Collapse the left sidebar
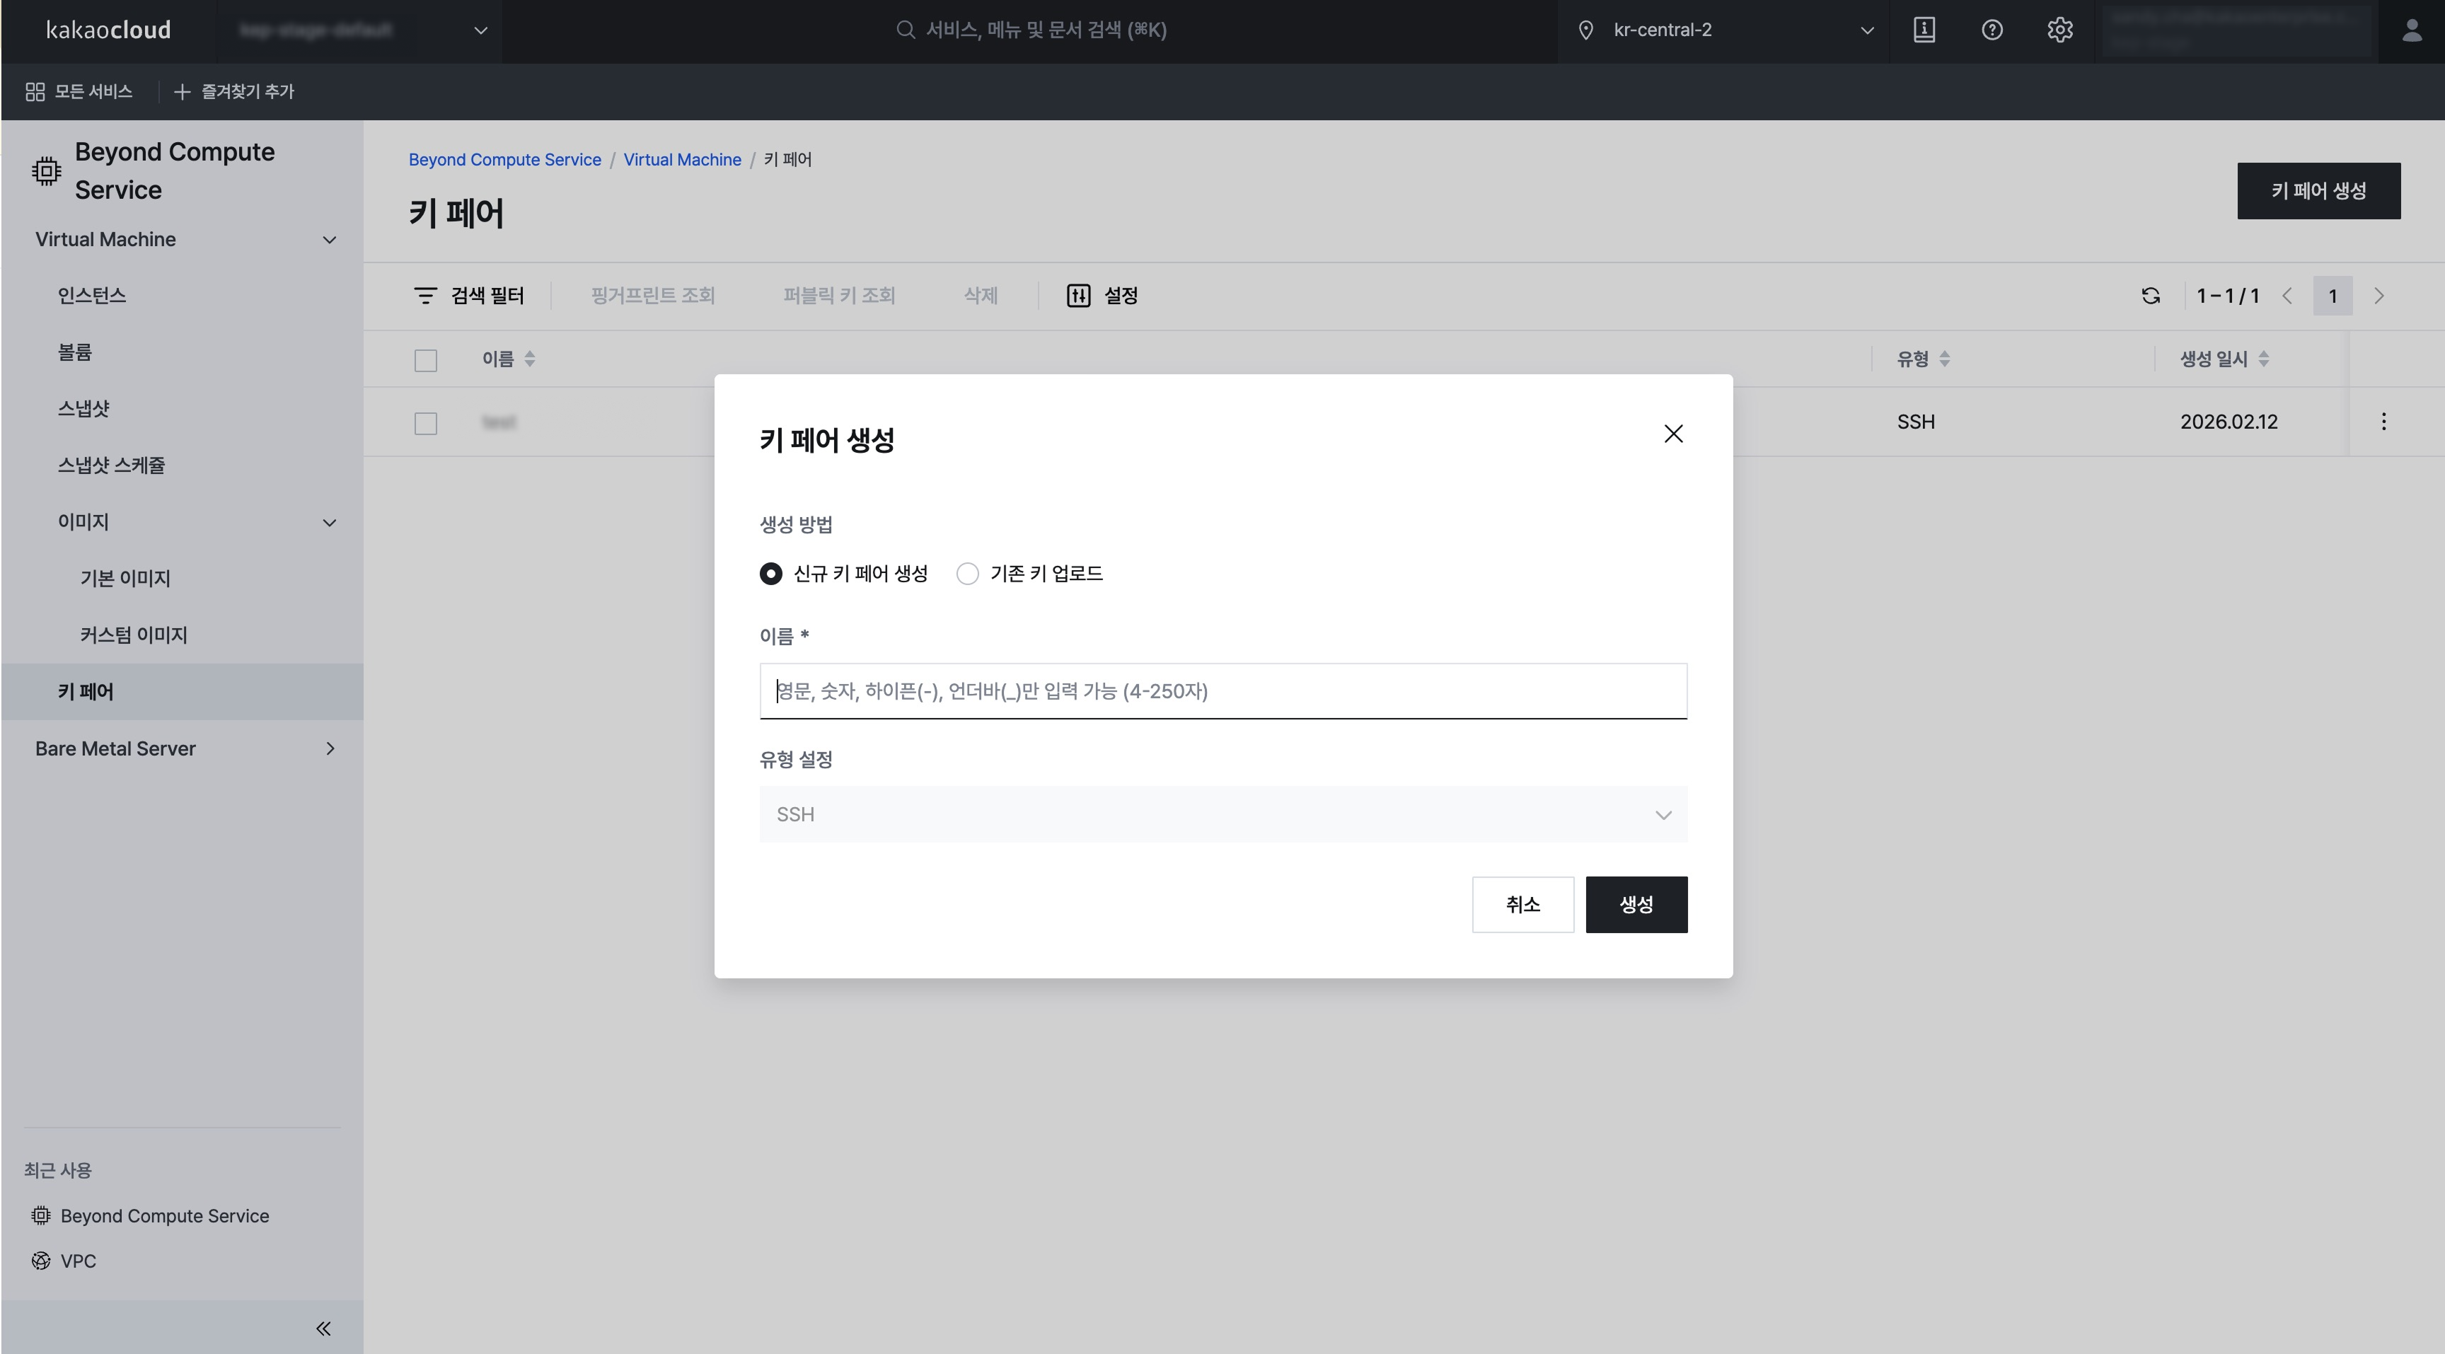The height and width of the screenshot is (1354, 2445). coord(323,1327)
